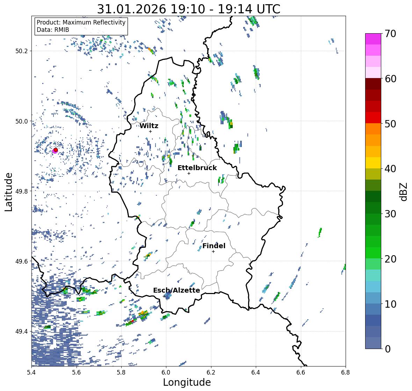Click the 0 dBZ tick label

pyautogui.click(x=388, y=349)
